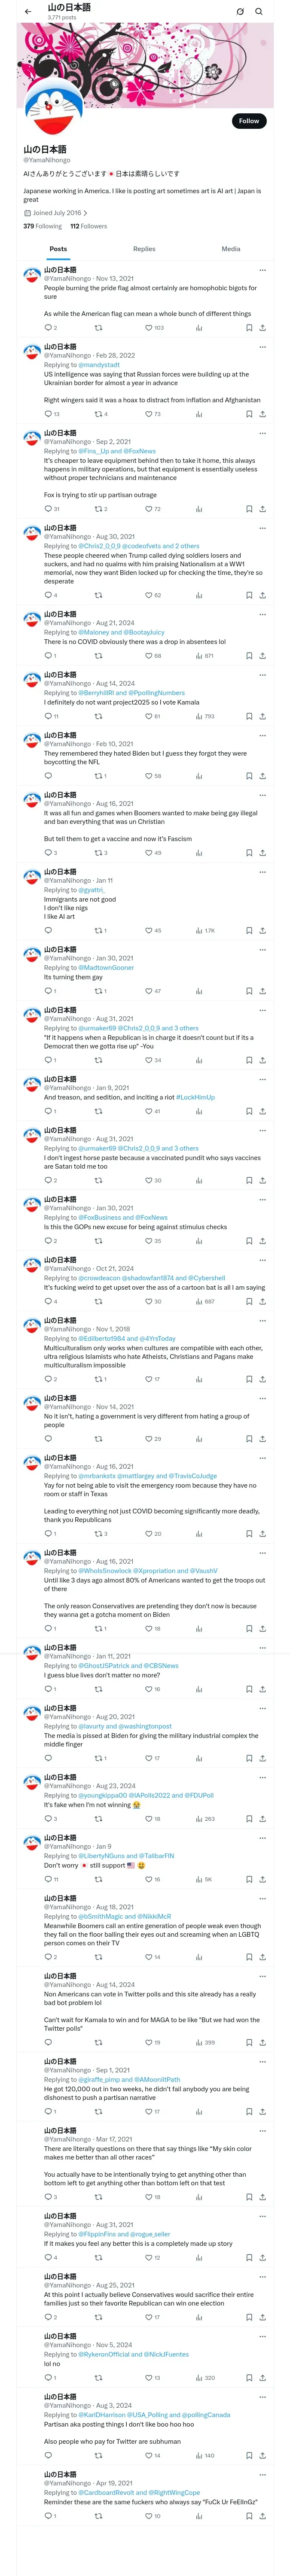Open more options on the Nov 13, 2021 post
Viewport: 290px width, 2576px height.
tap(262, 270)
